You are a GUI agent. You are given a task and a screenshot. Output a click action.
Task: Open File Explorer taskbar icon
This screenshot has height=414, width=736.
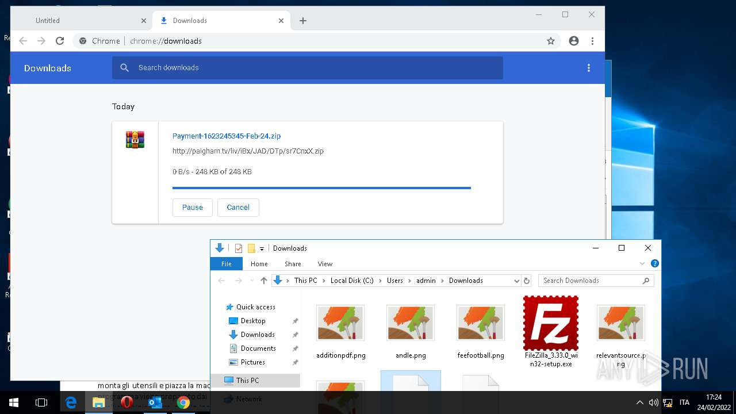(99, 402)
